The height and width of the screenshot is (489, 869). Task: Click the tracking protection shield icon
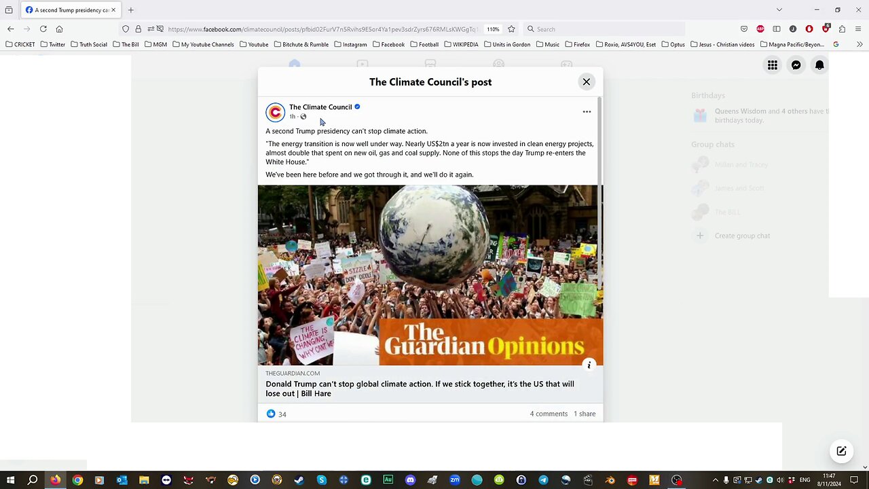tap(126, 29)
